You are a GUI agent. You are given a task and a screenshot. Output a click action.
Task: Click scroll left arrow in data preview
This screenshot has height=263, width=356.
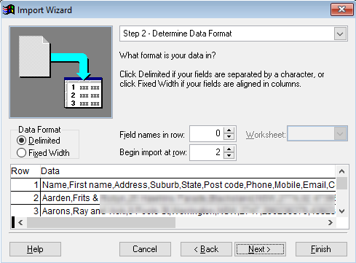(20, 222)
